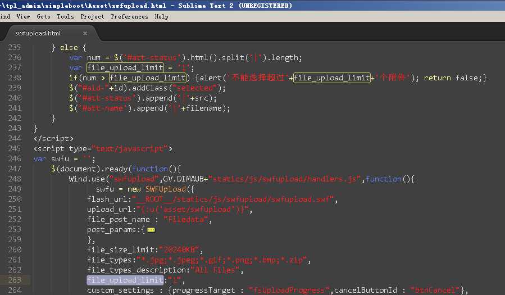505x295 pixels.
Task: Open the Project menu
Action: [92, 16]
